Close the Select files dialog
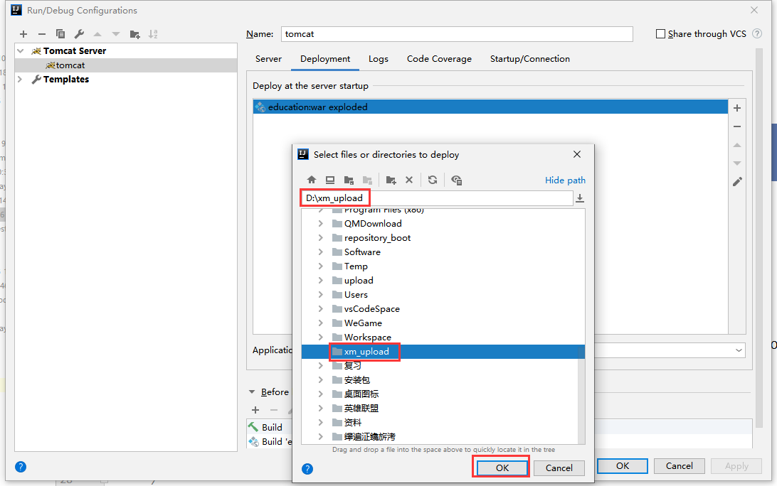Screen dimensions: 777x486 point(577,154)
